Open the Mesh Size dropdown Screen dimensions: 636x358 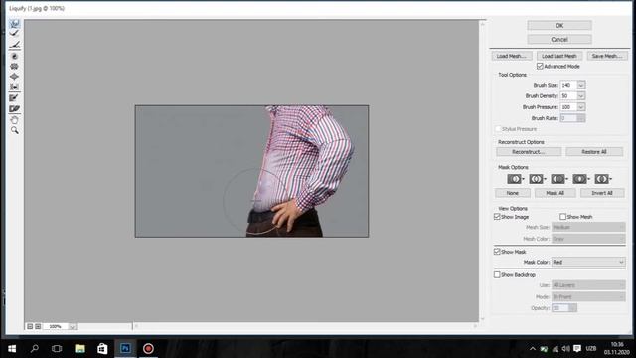tap(588, 227)
